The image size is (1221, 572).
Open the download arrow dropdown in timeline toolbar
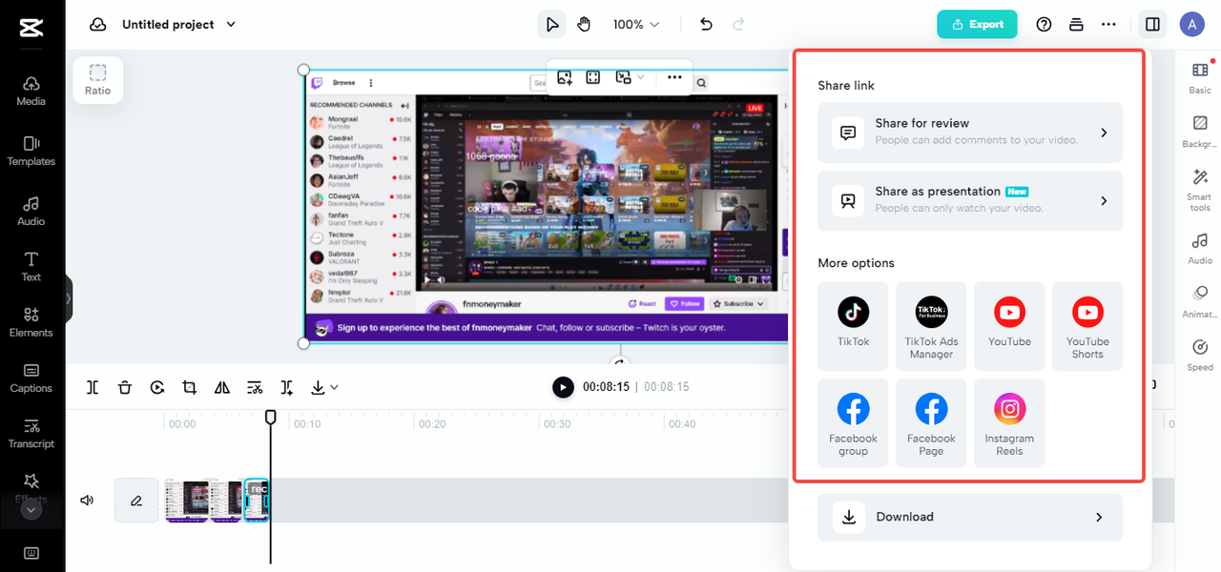point(324,387)
